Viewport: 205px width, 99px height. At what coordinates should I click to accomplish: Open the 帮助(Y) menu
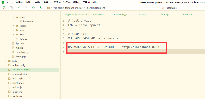(96, 2)
